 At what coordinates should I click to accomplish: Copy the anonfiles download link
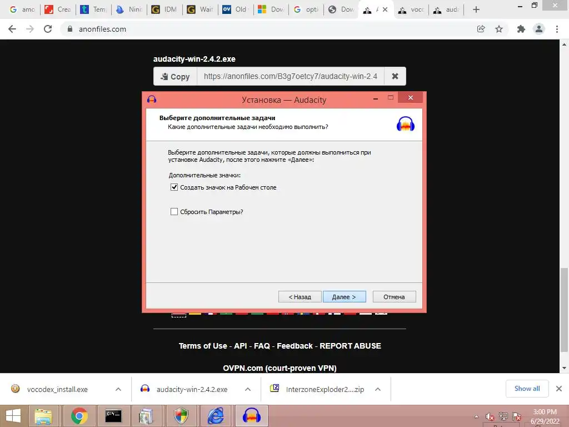(x=175, y=76)
